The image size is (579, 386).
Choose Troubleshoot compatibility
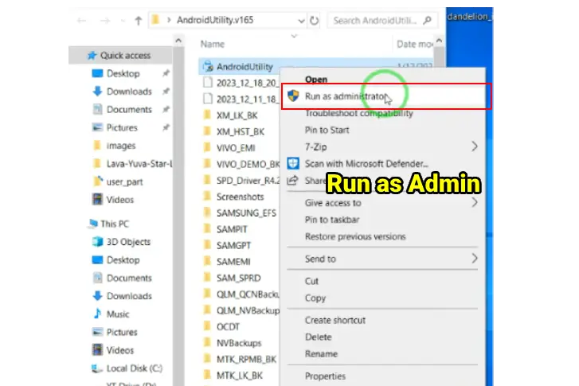(x=359, y=113)
